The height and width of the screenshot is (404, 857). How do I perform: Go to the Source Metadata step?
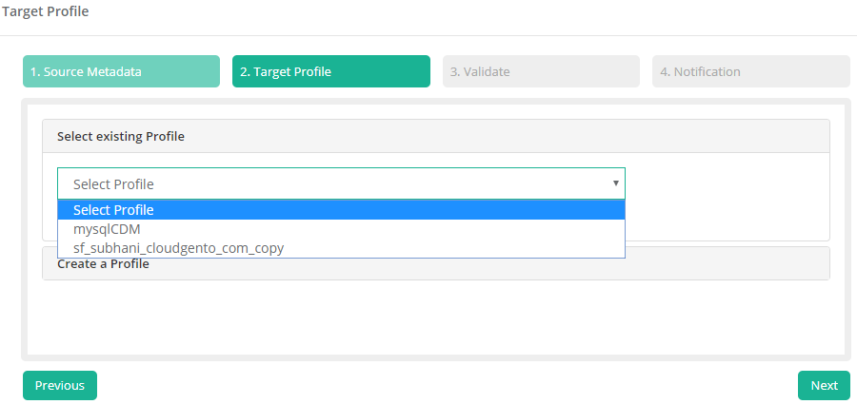(x=121, y=71)
